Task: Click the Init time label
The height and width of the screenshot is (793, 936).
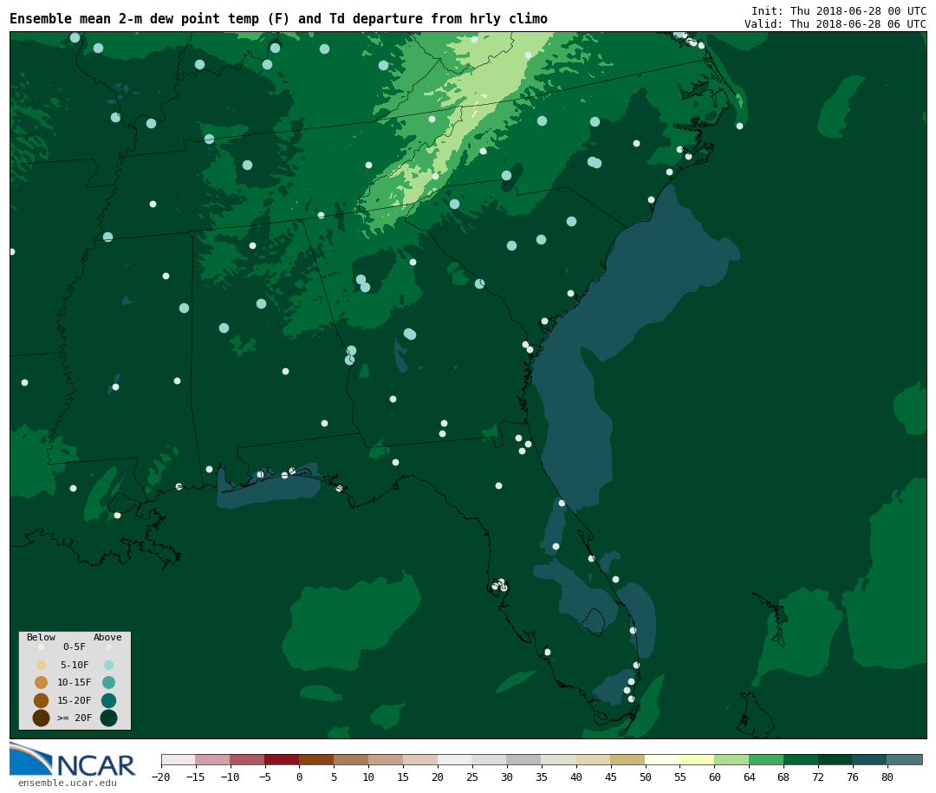Action: click(839, 10)
